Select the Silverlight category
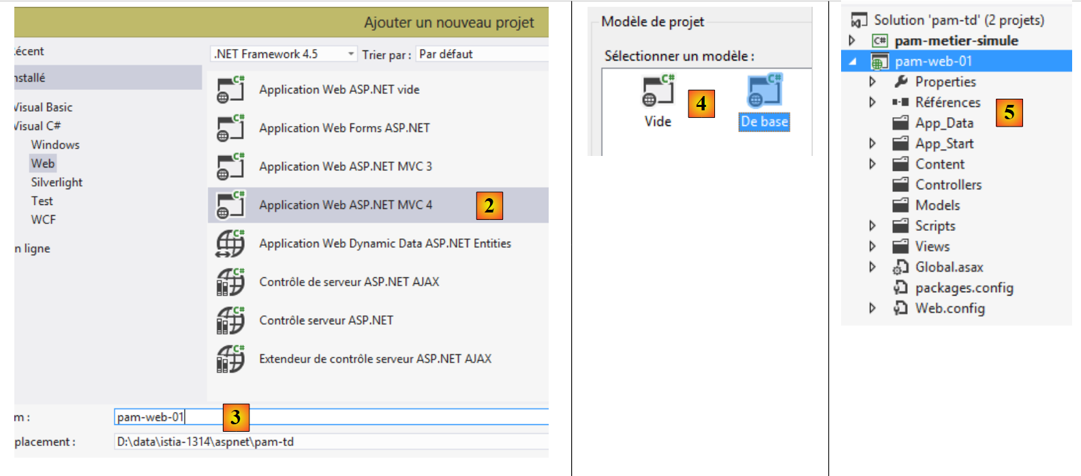 tap(57, 183)
